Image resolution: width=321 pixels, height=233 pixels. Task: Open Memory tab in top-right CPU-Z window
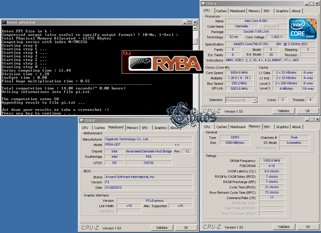(254, 11)
